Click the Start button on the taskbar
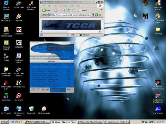This screenshot has height=124, width=166. tap(4, 122)
